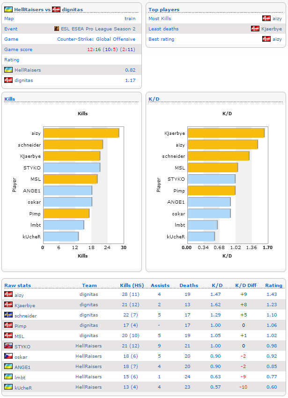Open kUcheR player link in raw stats
This screenshot has height=398, width=288.
(23, 388)
